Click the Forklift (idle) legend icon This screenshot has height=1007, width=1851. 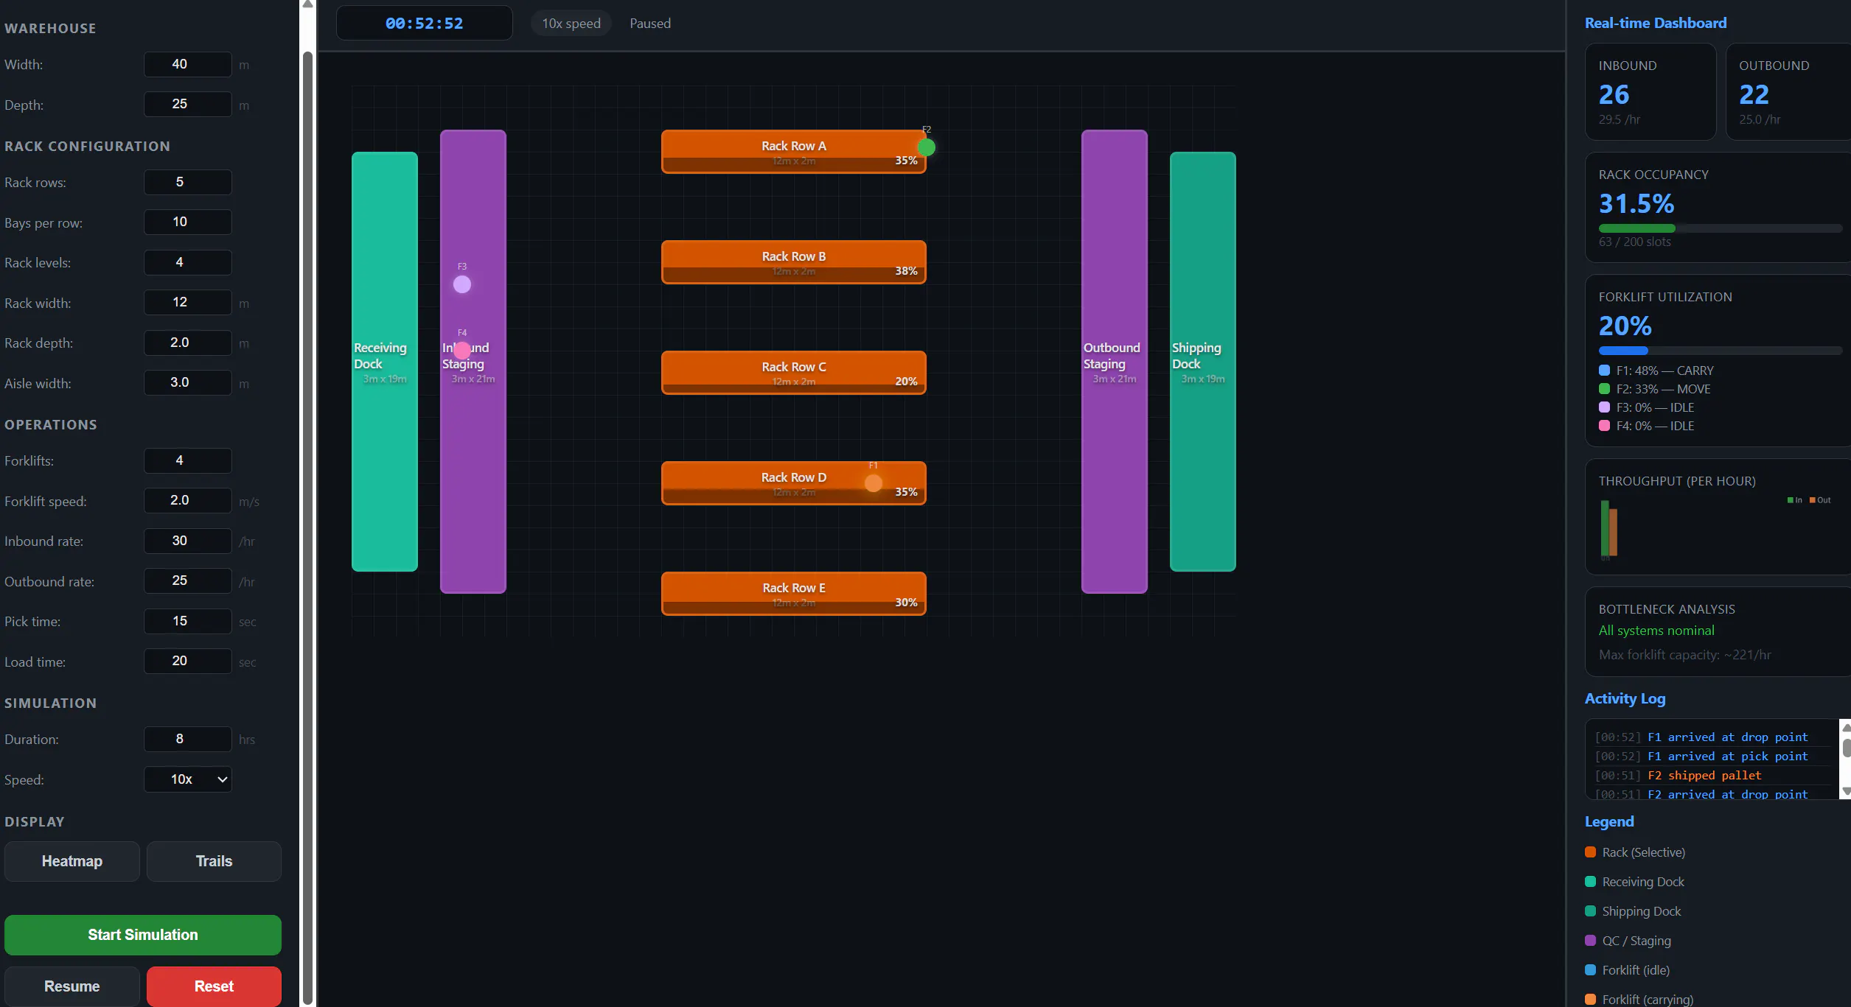(1591, 970)
